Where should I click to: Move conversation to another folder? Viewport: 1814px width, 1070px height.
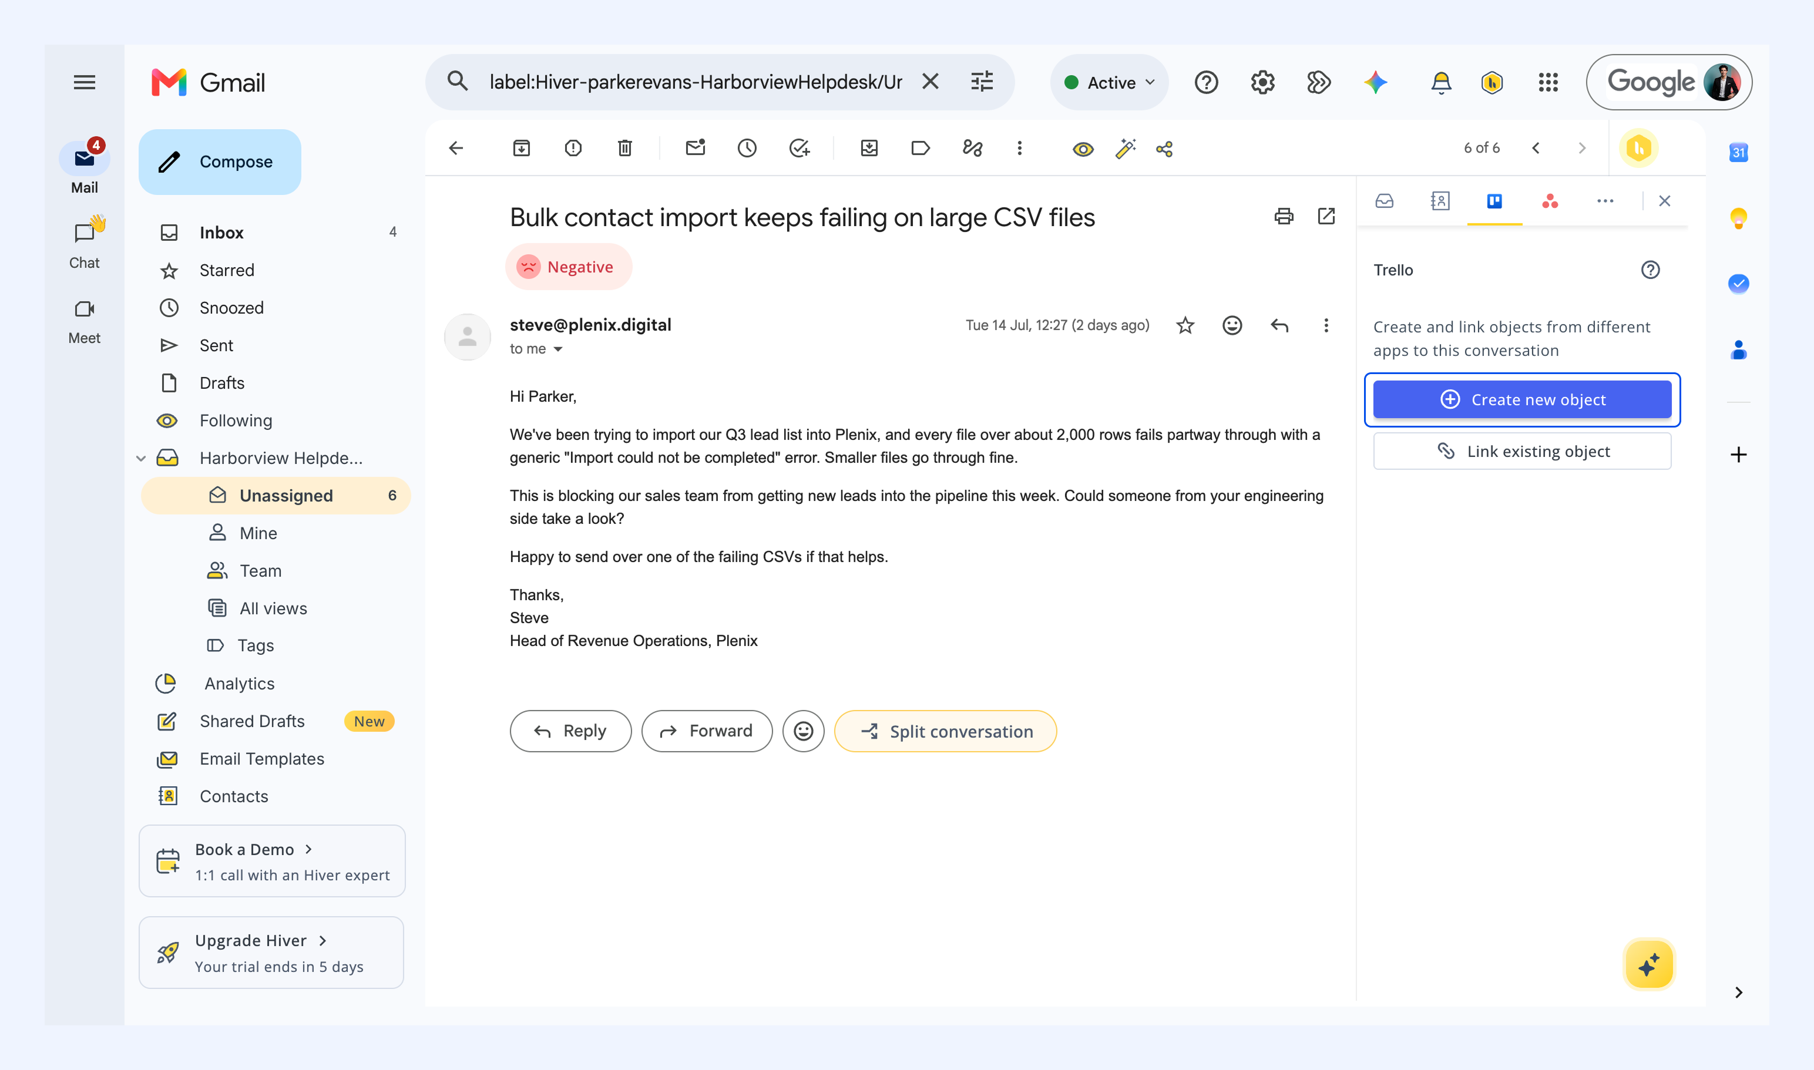[869, 149]
